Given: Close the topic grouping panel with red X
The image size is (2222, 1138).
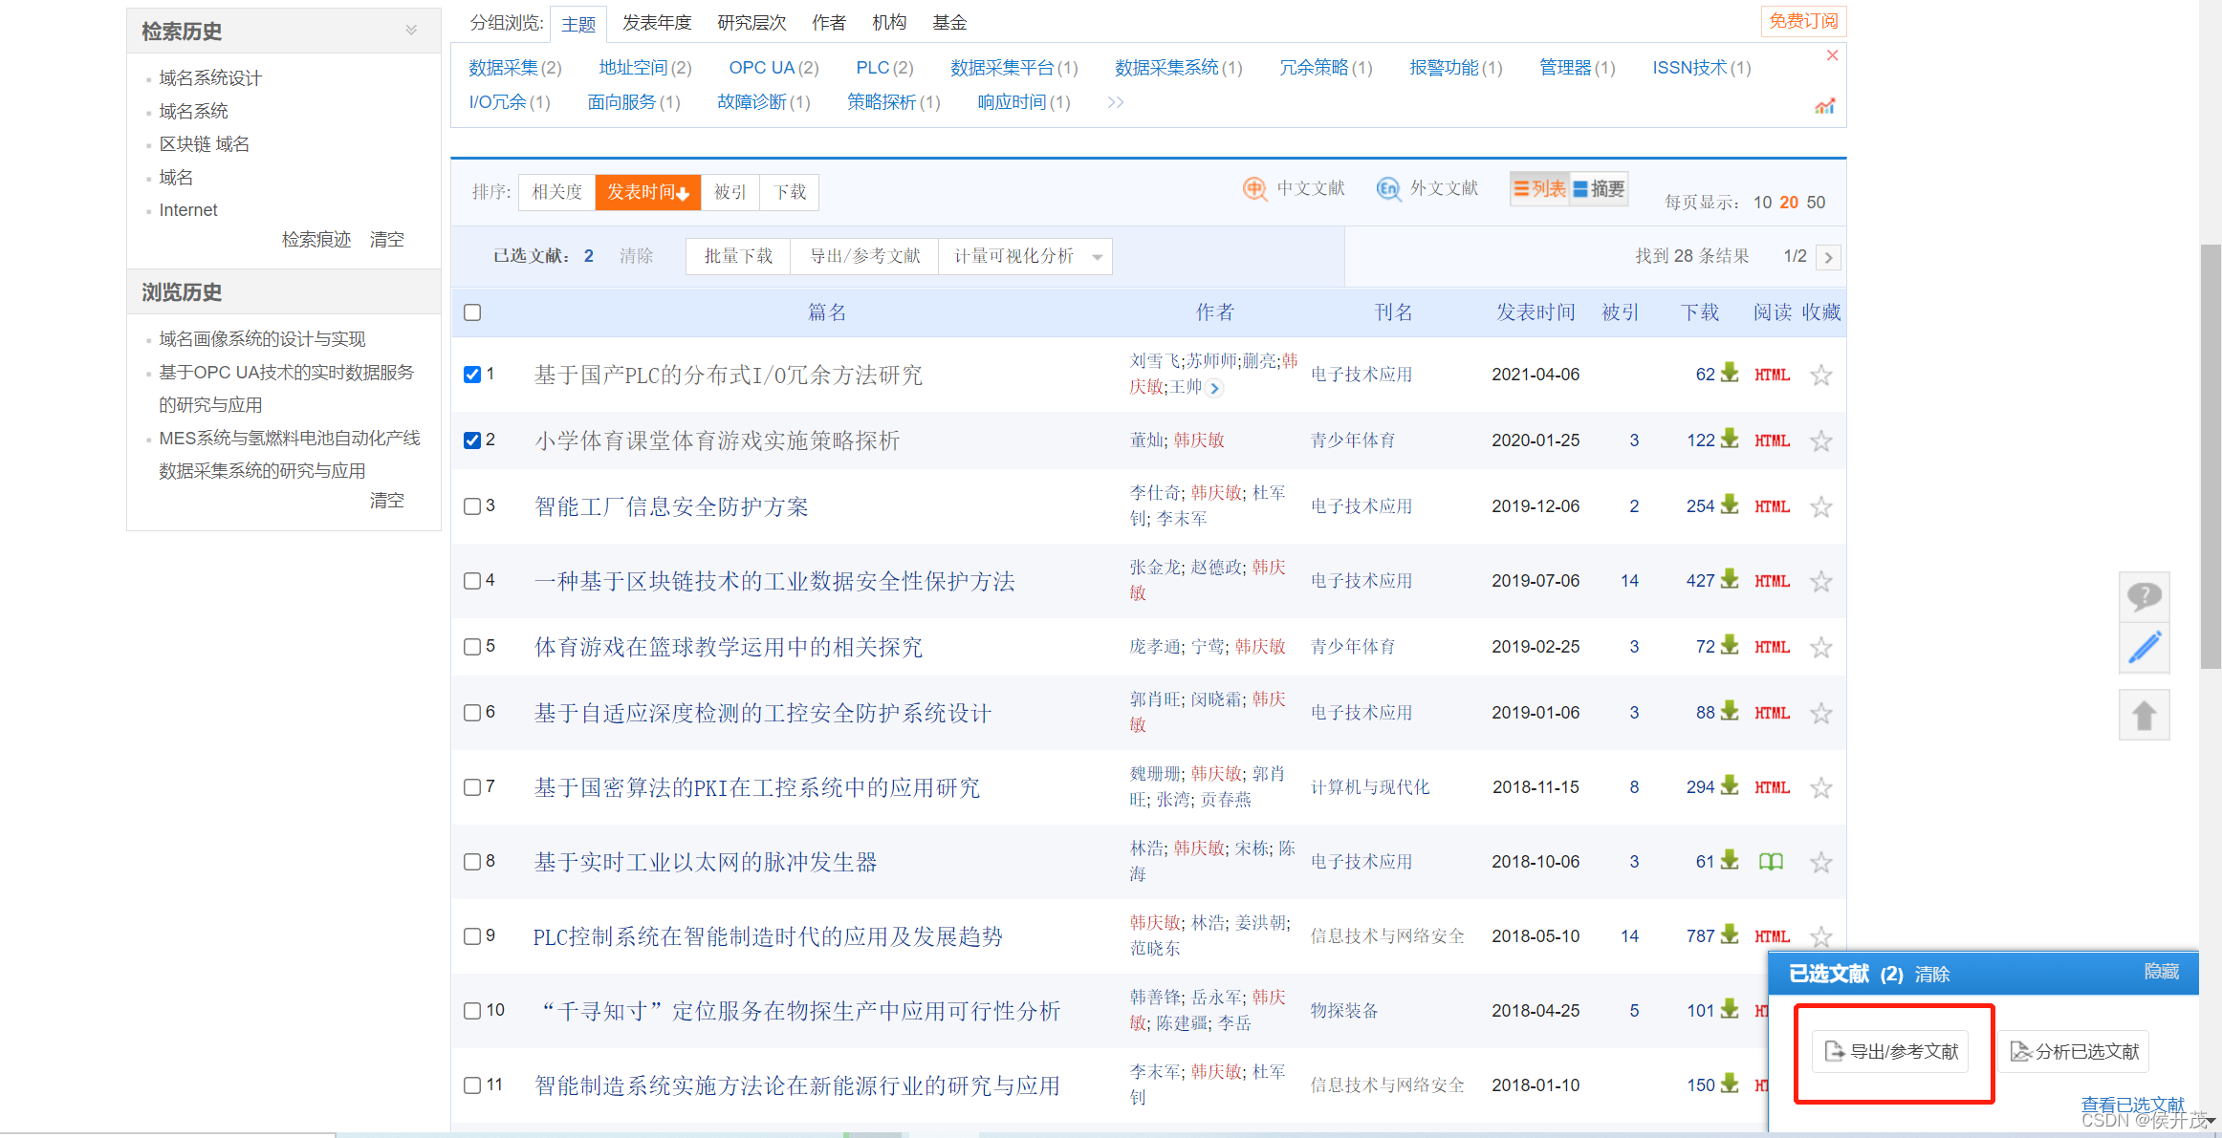Looking at the screenshot, I should (1832, 55).
